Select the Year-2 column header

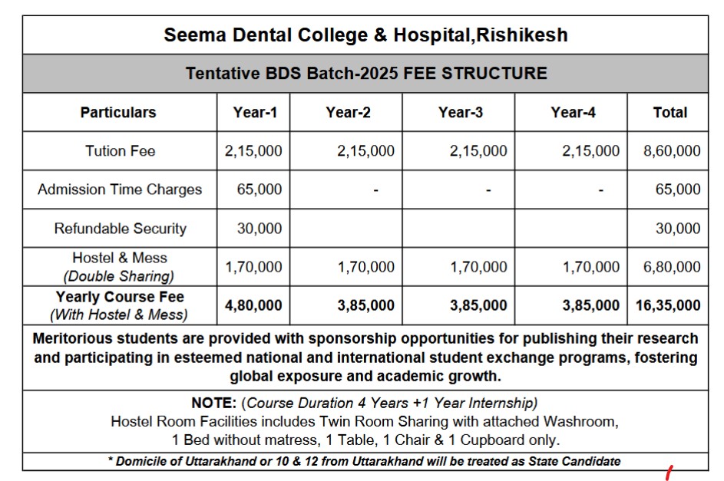(348, 113)
